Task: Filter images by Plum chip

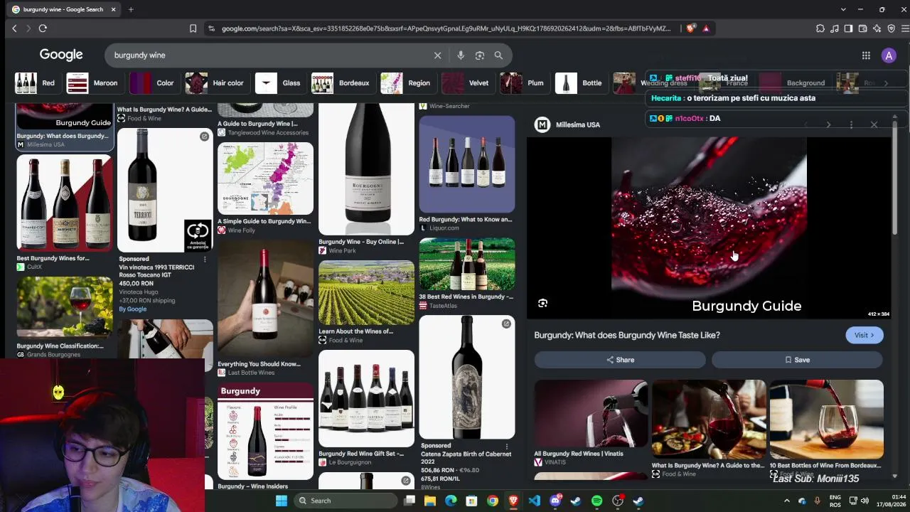Action: pos(523,83)
